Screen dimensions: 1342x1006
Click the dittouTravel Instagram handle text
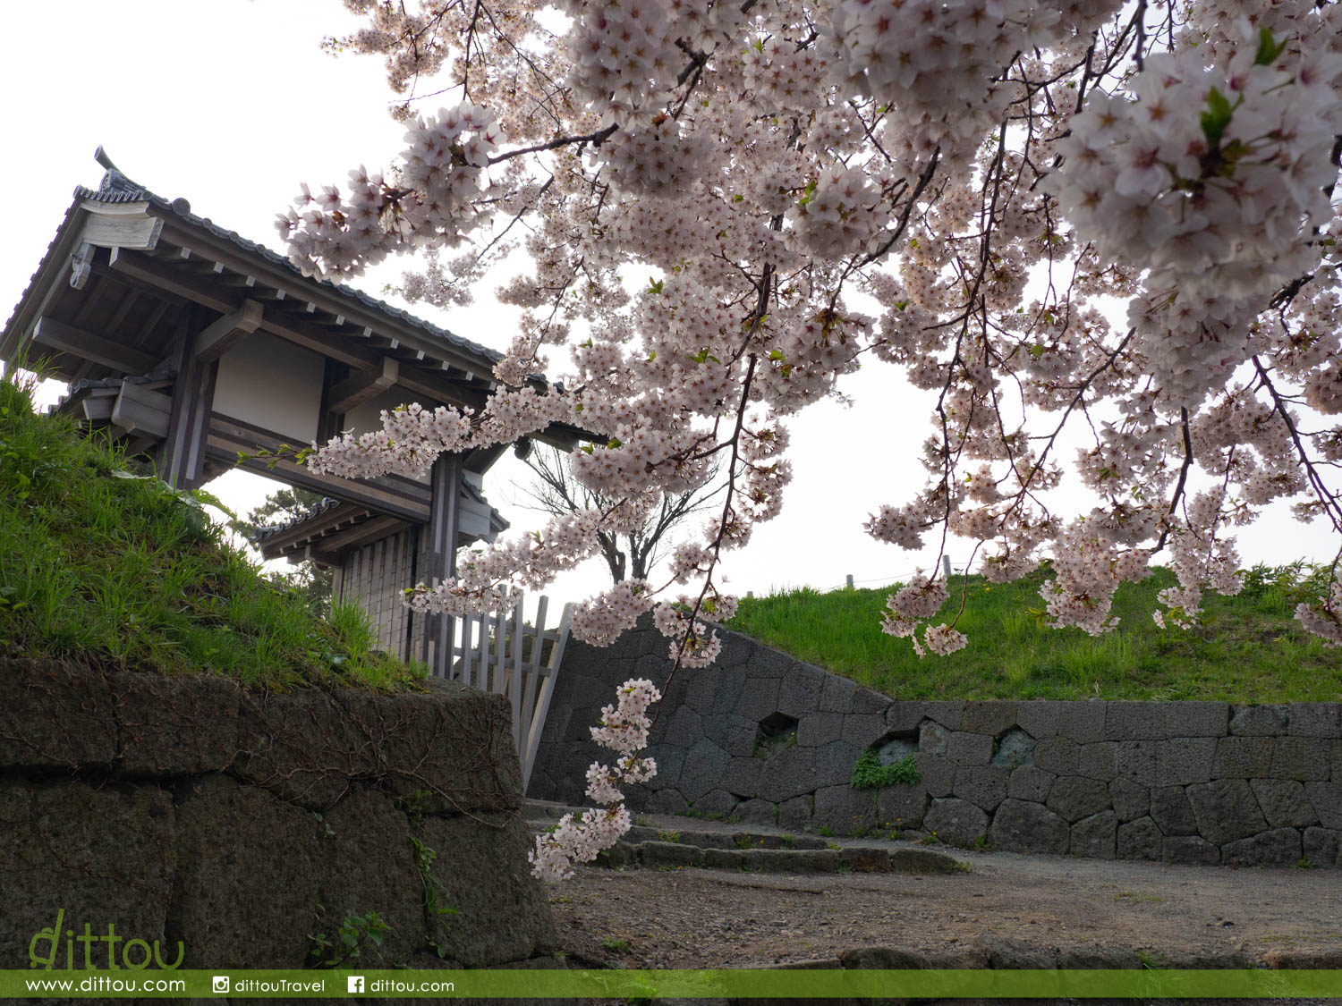pos(280,985)
